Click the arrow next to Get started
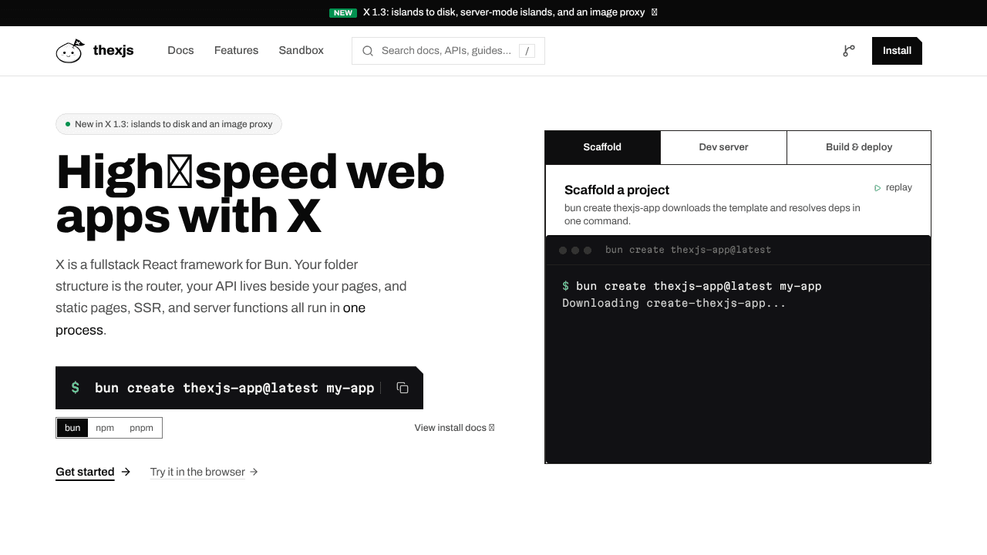This screenshot has width=987, height=555. pos(126,472)
